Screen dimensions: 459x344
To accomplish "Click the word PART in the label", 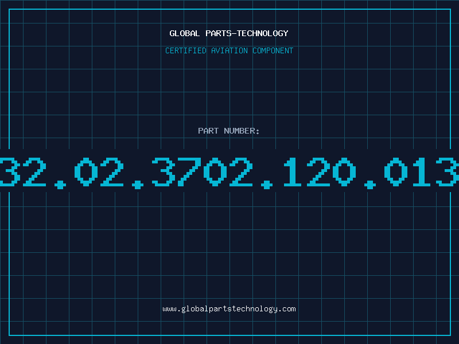I will click(x=208, y=131).
